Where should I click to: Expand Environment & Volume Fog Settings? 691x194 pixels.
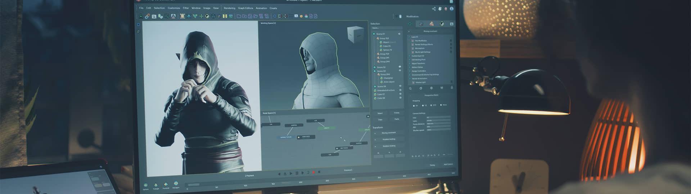coord(409,75)
